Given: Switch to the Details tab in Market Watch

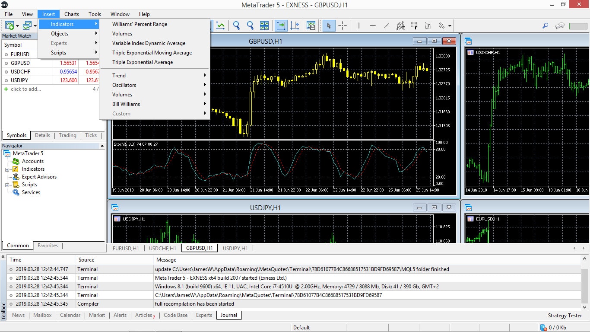Looking at the screenshot, I should click(x=42, y=135).
